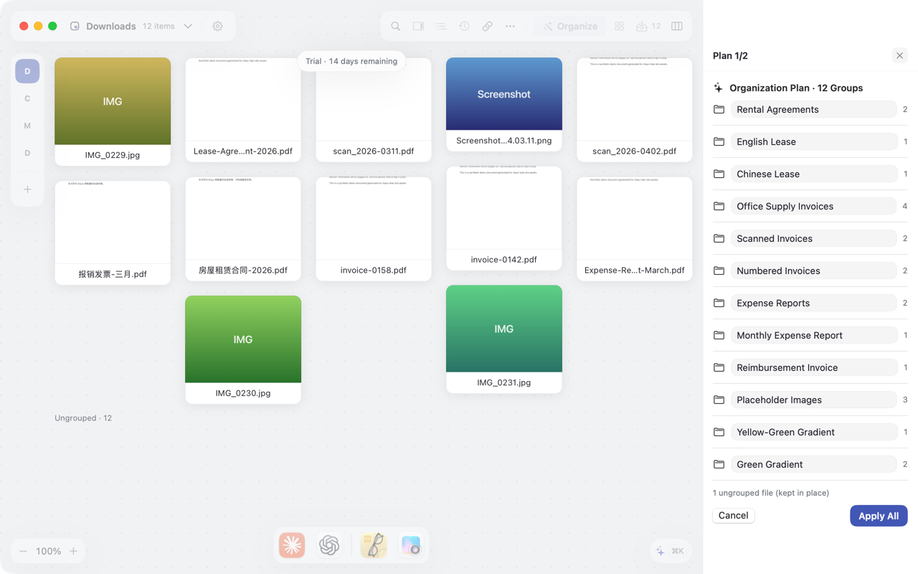Open the blue gradient app in dock

411,545
